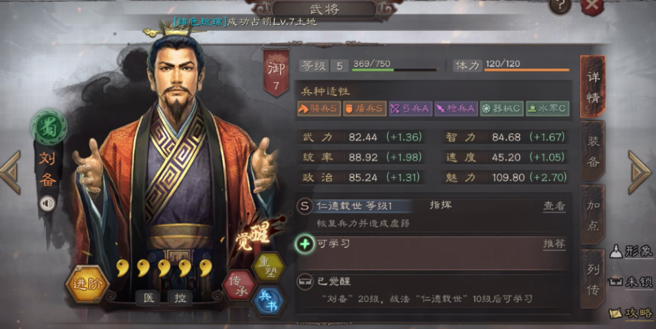Click the green experience progress bar
Image resolution: width=656 pixels, height=329 pixels.
(x=394, y=70)
